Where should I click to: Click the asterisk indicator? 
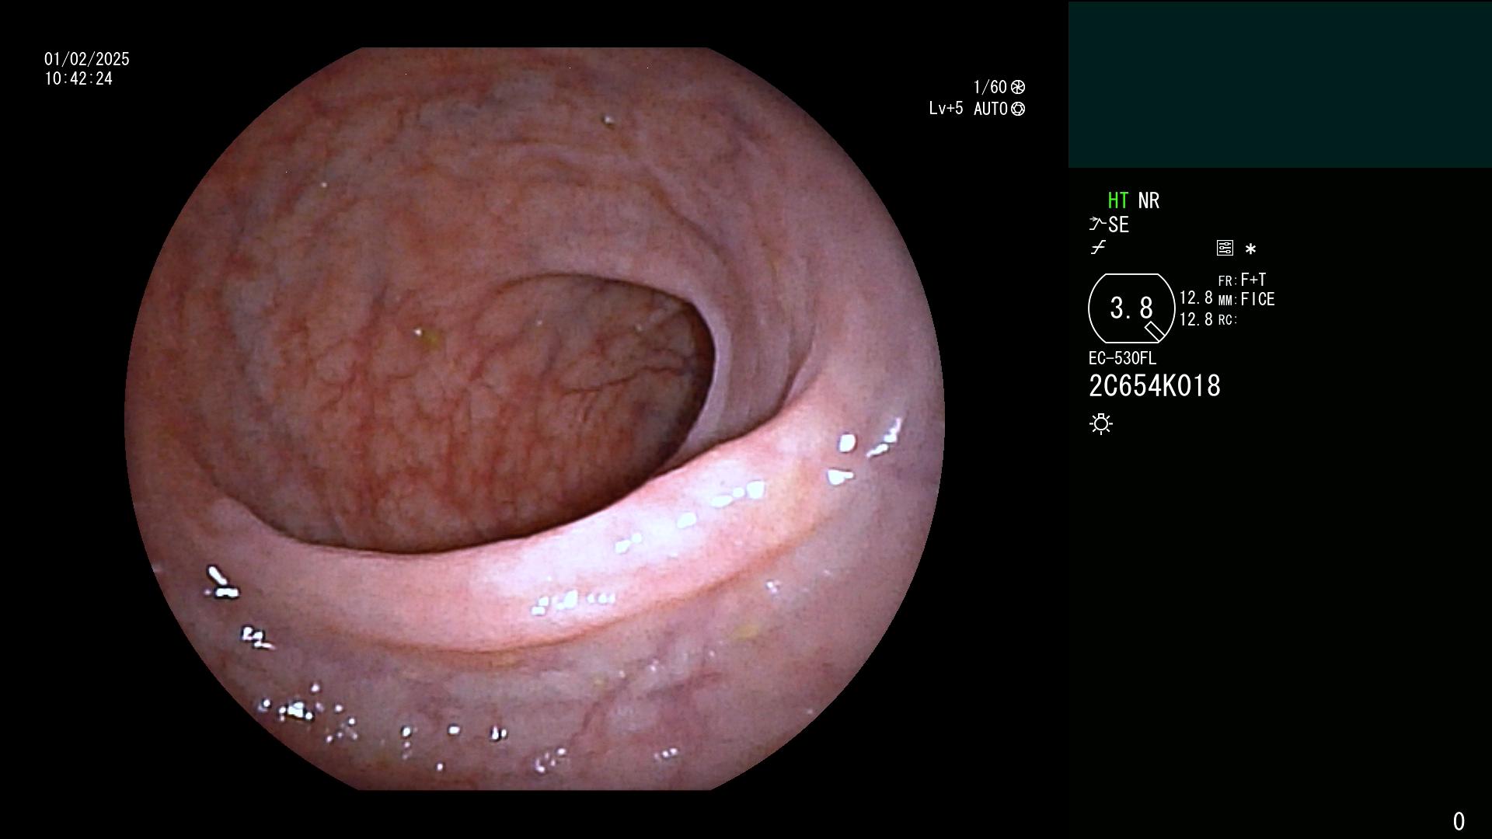tap(1250, 249)
